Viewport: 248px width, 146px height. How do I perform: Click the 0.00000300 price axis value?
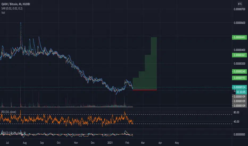point(239,64)
